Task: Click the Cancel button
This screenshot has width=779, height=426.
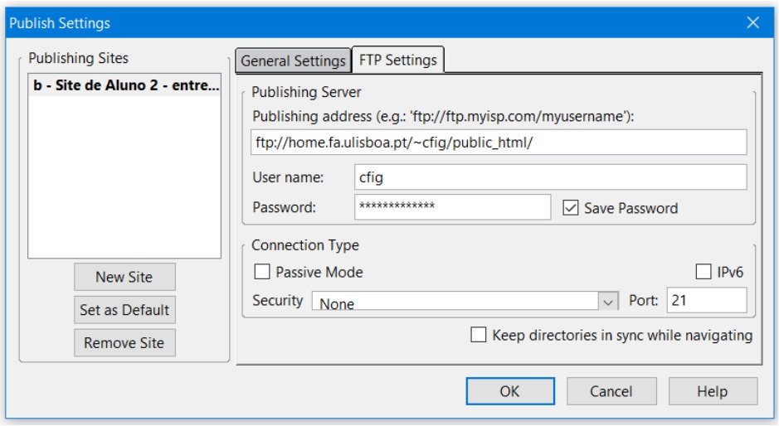Action: (x=611, y=391)
